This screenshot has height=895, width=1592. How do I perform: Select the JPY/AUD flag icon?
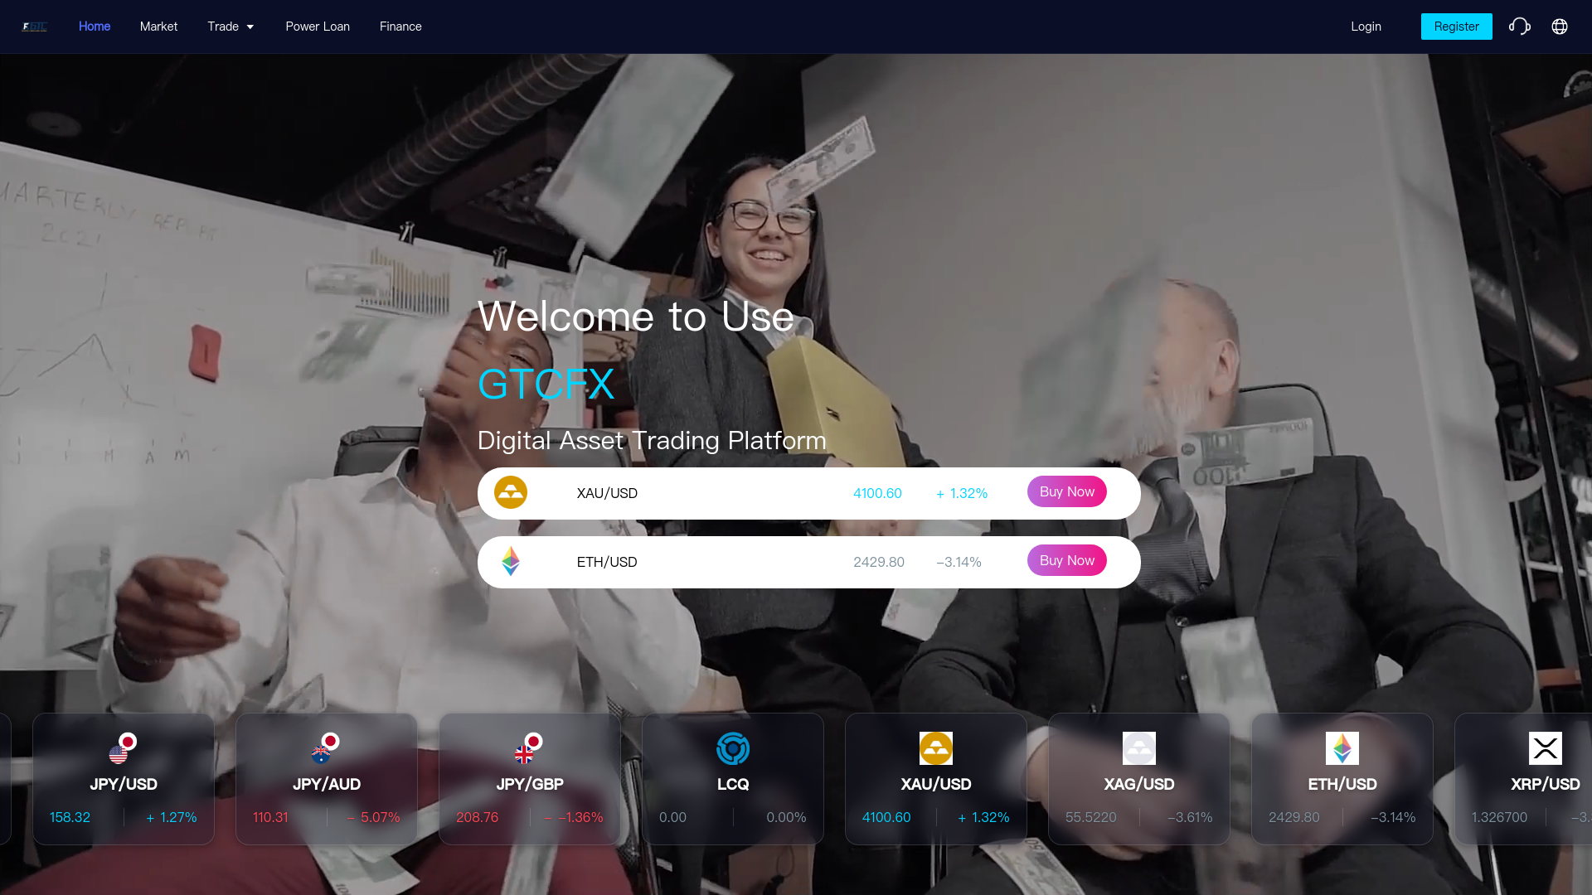tap(326, 748)
